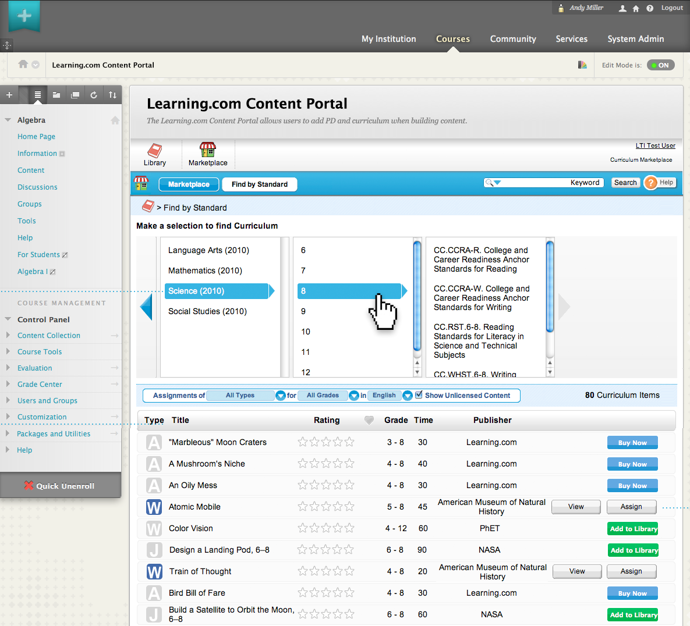Toggle Edit Mode ON switch
The width and height of the screenshot is (690, 626).
(660, 65)
